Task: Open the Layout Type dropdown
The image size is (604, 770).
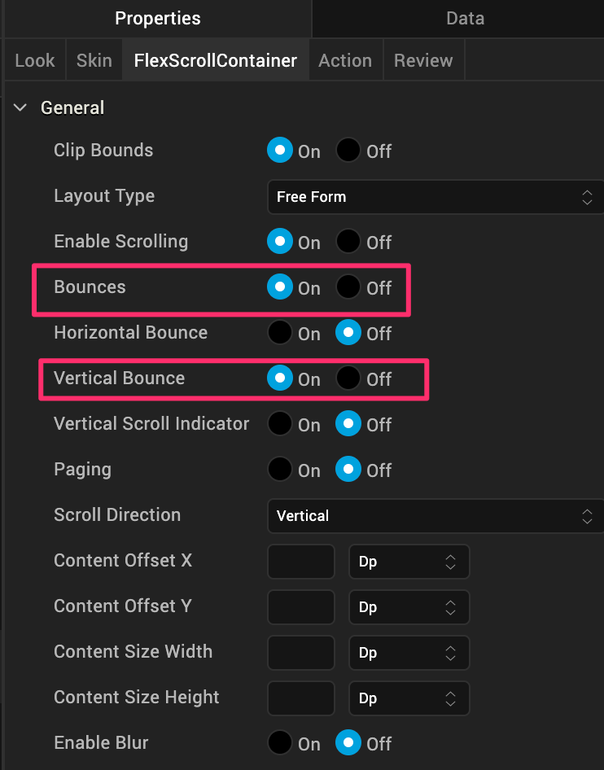Action: coord(435,197)
